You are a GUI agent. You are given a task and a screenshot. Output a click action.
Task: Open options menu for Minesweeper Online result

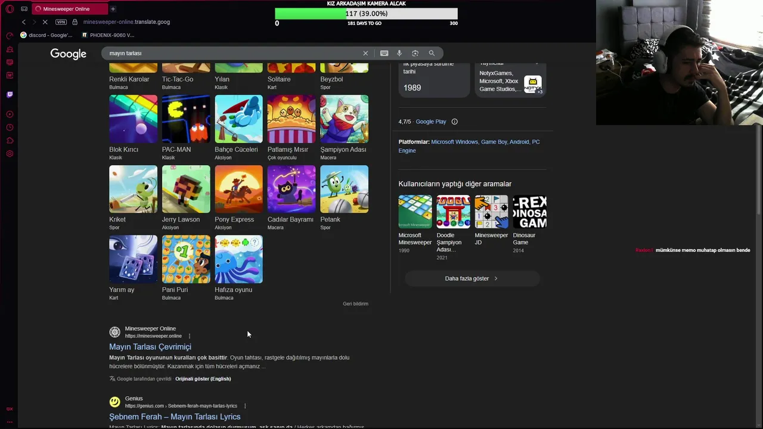(x=190, y=336)
